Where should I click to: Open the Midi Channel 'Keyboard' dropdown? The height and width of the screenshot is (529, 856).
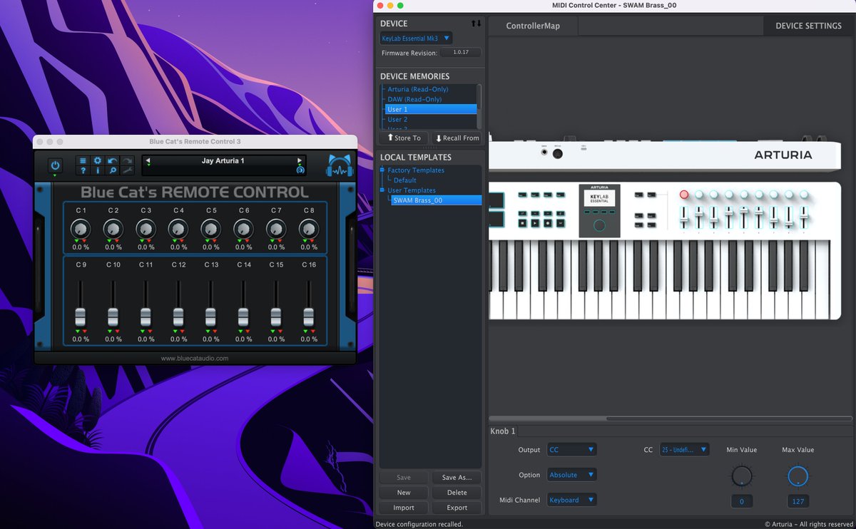pos(571,500)
